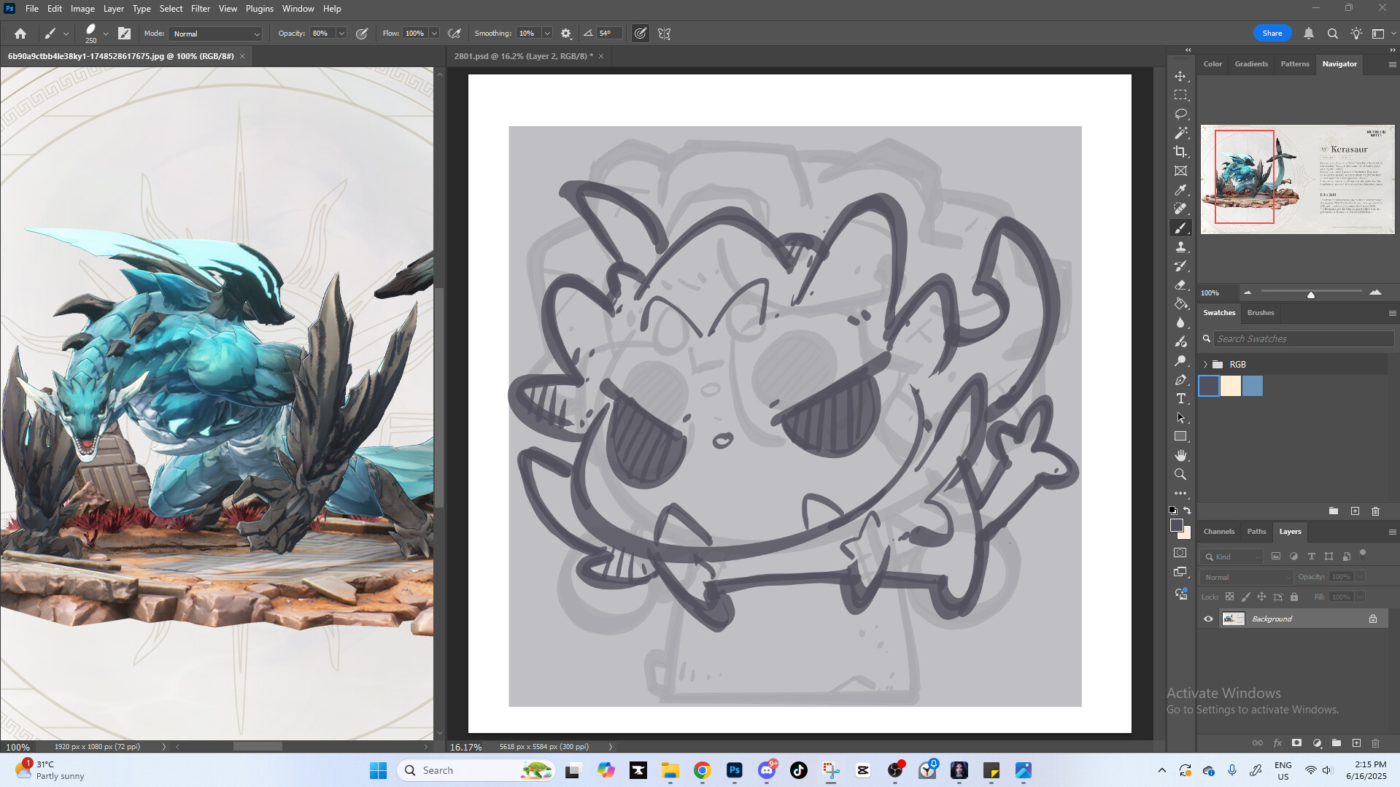
Task: Open the Smoothing value dropdown
Action: click(547, 34)
